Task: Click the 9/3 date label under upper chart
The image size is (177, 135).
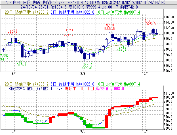Action: pos(83,74)
